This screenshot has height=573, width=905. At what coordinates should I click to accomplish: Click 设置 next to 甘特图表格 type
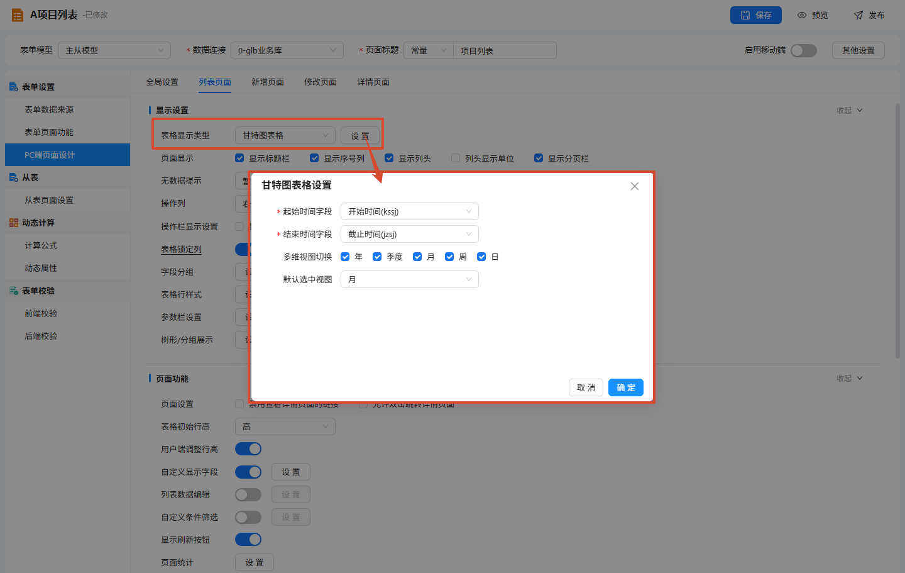coord(360,136)
